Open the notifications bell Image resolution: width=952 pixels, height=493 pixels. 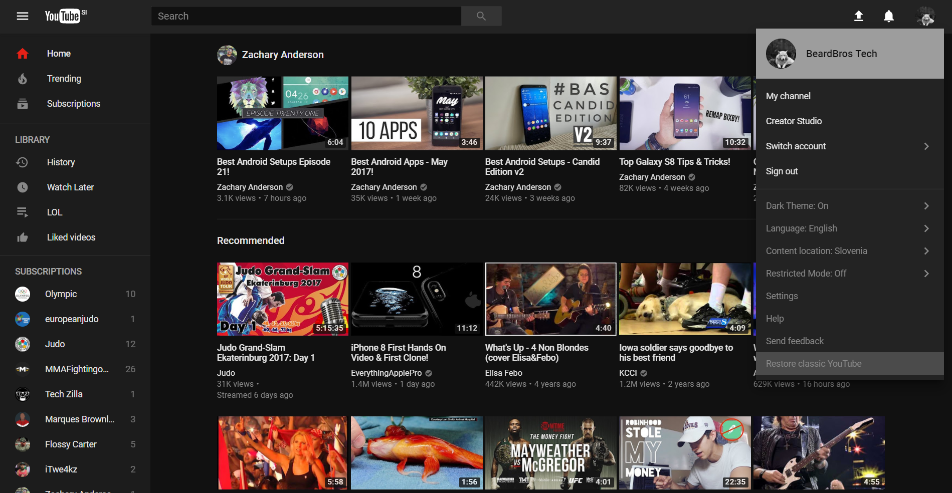[888, 16]
